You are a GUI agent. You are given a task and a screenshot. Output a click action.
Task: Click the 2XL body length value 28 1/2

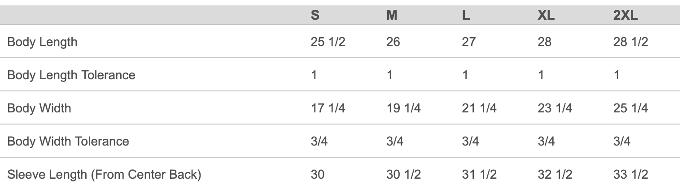[630, 42]
